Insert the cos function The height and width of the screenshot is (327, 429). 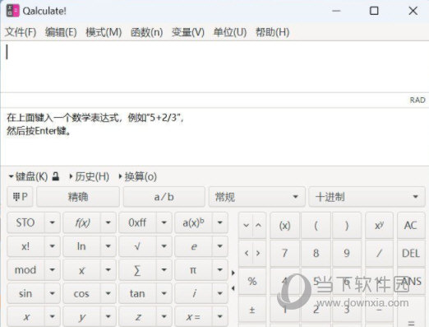[82, 293]
